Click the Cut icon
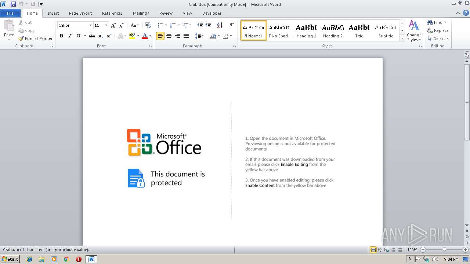Screen dimensions: 470x264 tap(21, 22)
